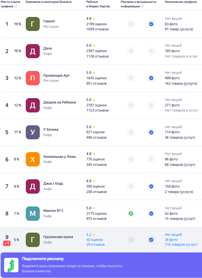Click the help icon beside traffic share header
202x278 pixels.
click(x=16, y=6)
